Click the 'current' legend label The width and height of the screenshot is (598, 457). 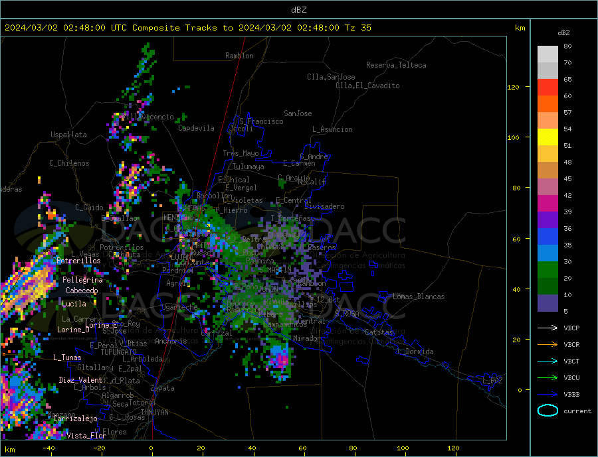pyautogui.click(x=577, y=411)
